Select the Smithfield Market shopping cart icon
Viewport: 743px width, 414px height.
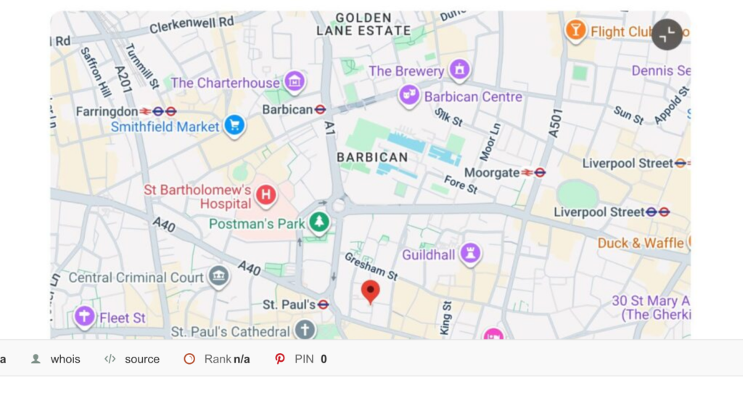pyautogui.click(x=234, y=126)
